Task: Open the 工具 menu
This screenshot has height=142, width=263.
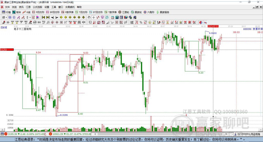Action: (x=54, y=7)
